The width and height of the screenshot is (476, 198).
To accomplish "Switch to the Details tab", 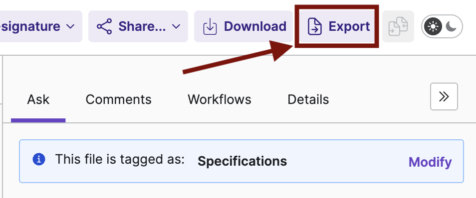I will [308, 99].
